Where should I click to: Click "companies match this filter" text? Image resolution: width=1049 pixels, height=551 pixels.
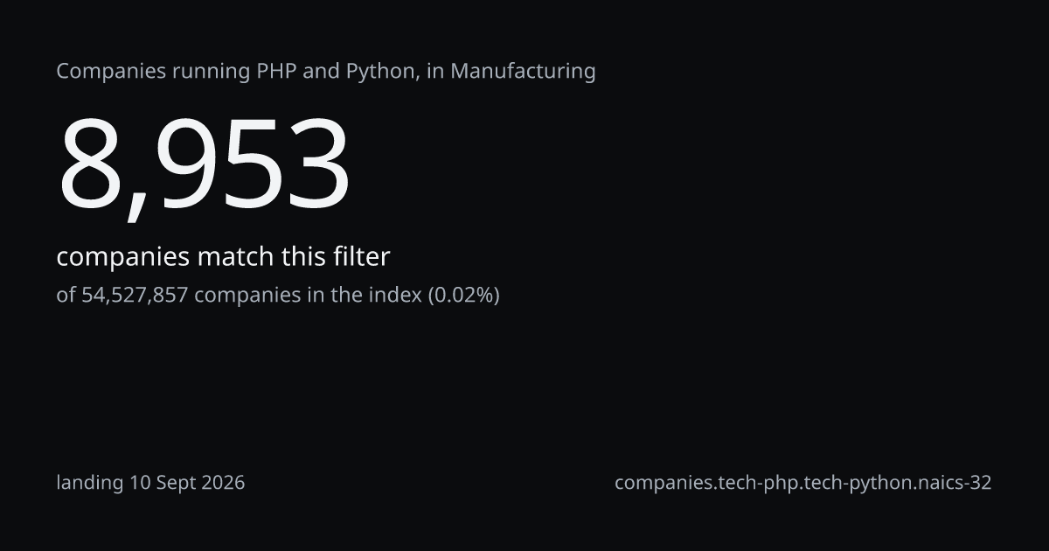pos(223,257)
